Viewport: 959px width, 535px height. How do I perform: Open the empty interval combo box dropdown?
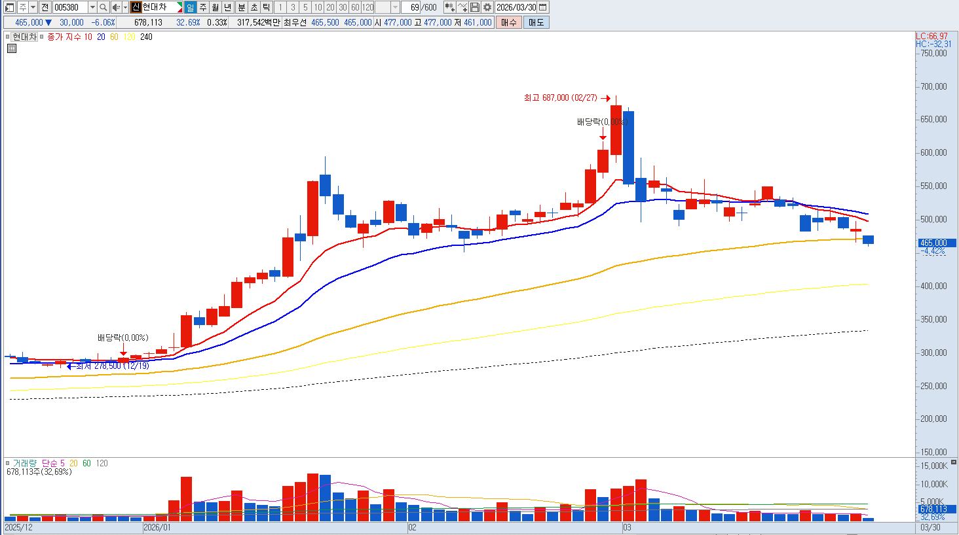395,7
